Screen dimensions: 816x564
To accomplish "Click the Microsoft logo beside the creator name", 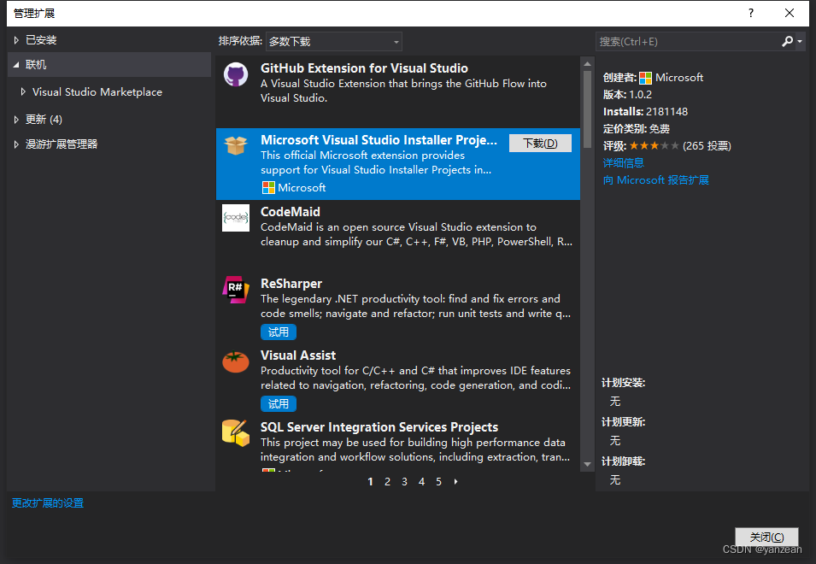I will [645, 78].
